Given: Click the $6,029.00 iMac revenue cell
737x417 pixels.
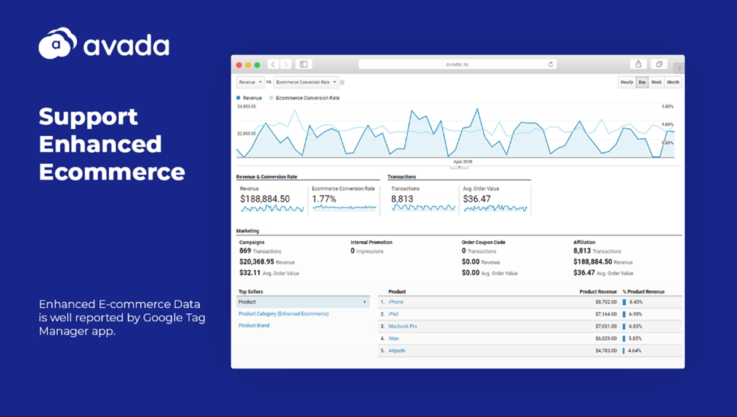Looking at the screenshot, I should [x=606, y=338].
